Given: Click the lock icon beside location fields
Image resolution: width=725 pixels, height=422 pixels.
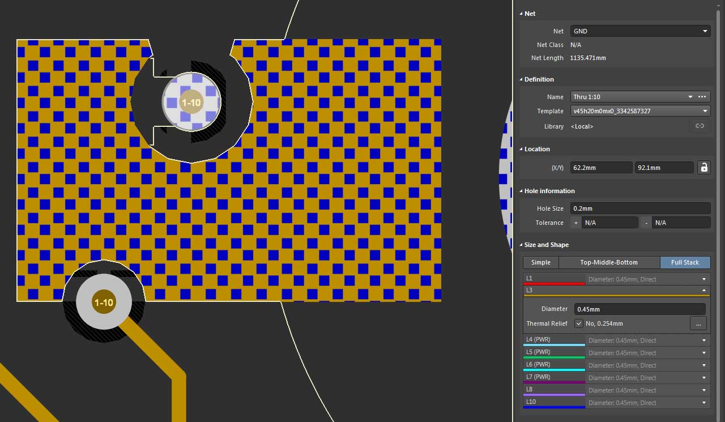Looking at the screenshot, I should tap(703, 168).
